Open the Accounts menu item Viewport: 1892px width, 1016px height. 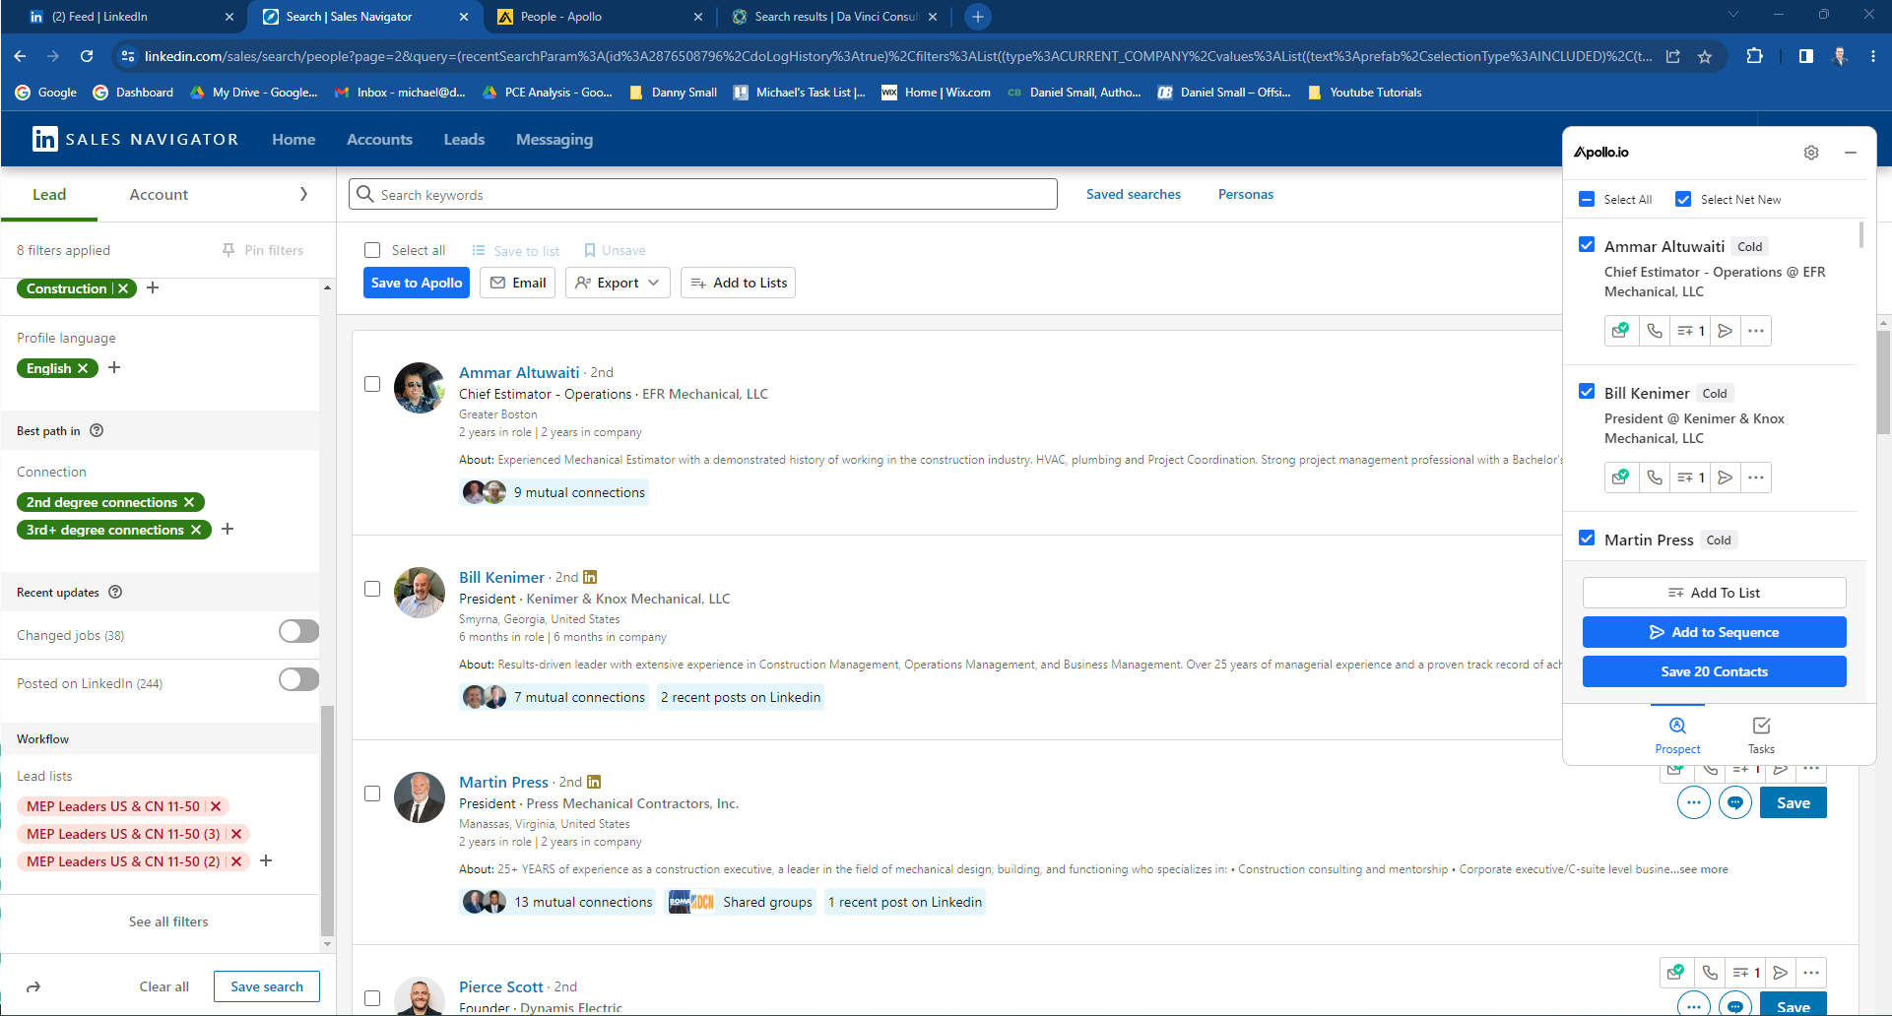click(x=379, y=140)
